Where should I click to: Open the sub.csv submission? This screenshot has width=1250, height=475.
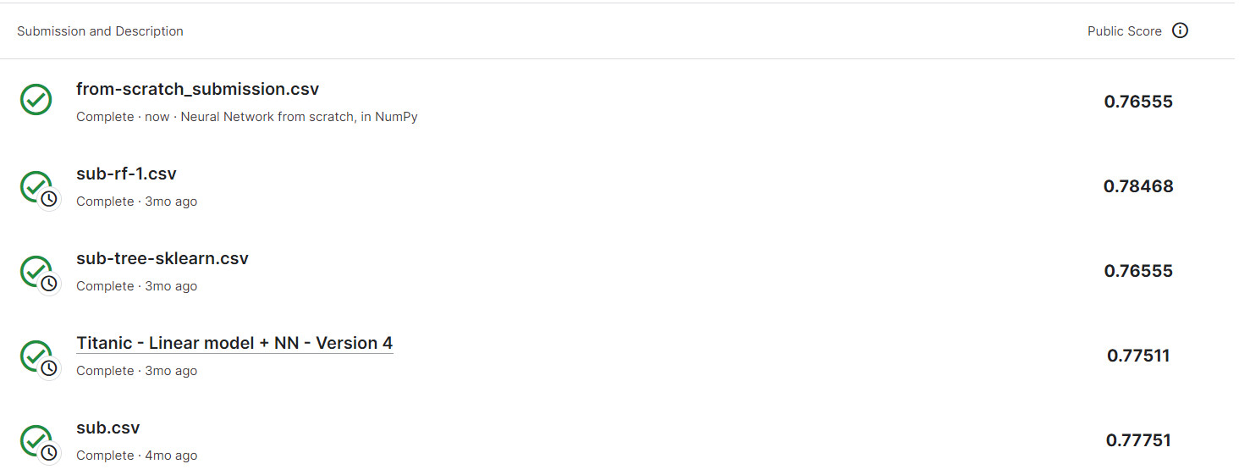pyautogui.click(x=107, y=428)
